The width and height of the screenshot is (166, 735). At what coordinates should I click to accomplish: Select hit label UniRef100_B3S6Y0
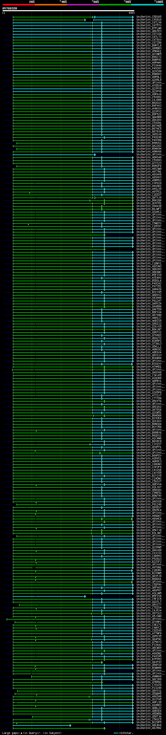click(149, 364)
